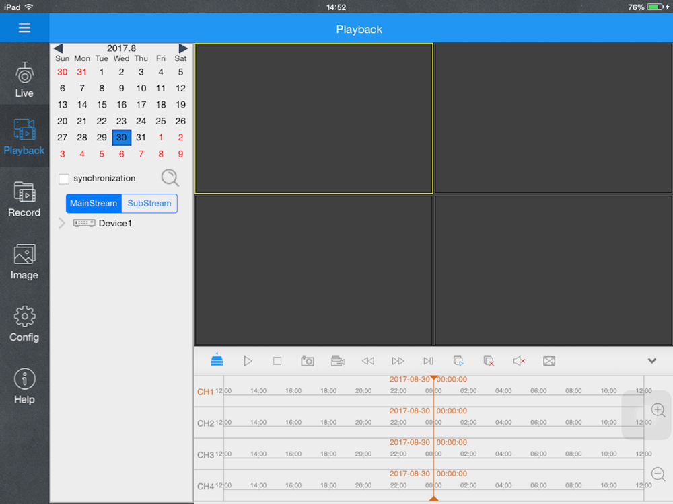
Task: Go to previous month in calendar
Action: click(59, 48)
